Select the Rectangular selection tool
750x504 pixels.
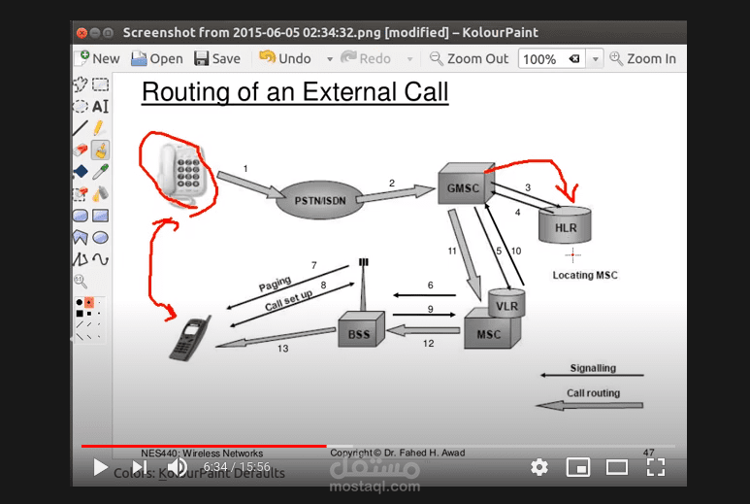pos(101,84)
